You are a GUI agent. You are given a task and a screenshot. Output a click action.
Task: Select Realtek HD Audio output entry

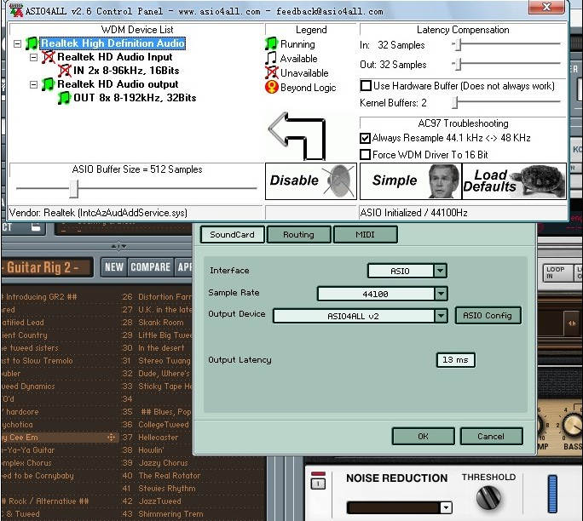click(118, 84)
